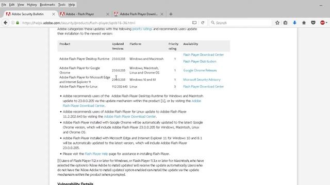Close the Adobe - Flash Player tab
The width and height of the screenshot is (330, 185).
tap(108, 14)
